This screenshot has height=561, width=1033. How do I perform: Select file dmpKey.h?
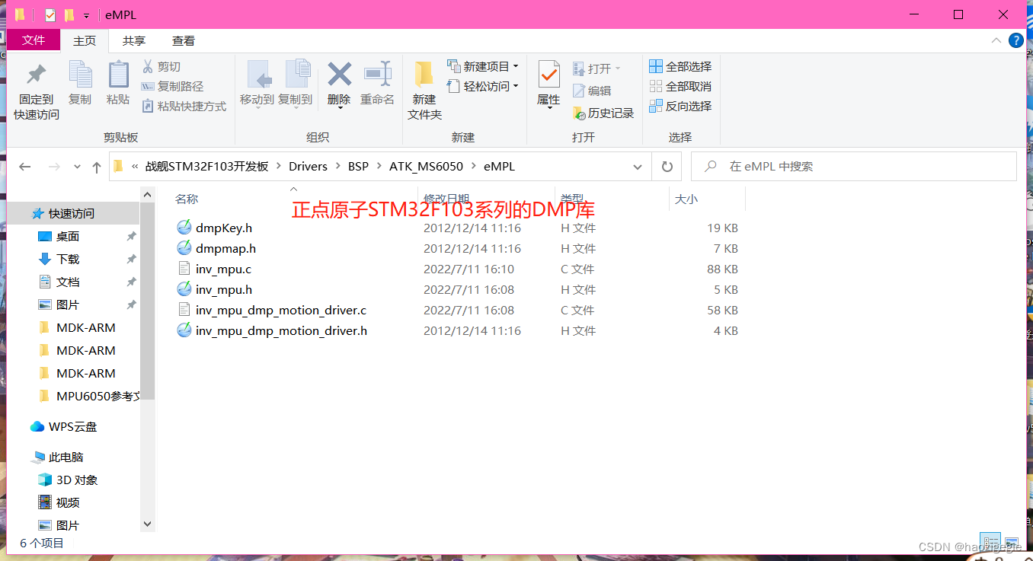coord(224,228)
